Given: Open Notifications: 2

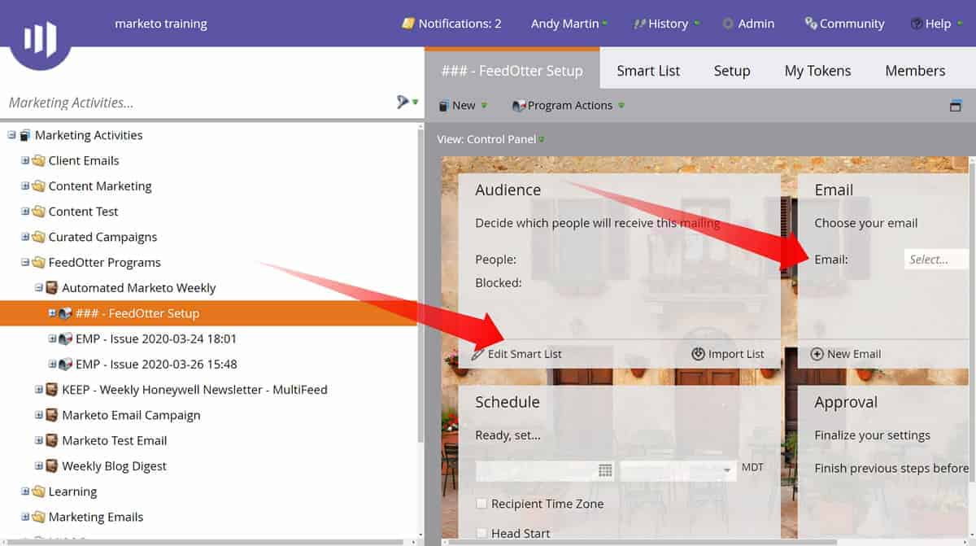Looking at the screenshot, I should click(452, 24).
